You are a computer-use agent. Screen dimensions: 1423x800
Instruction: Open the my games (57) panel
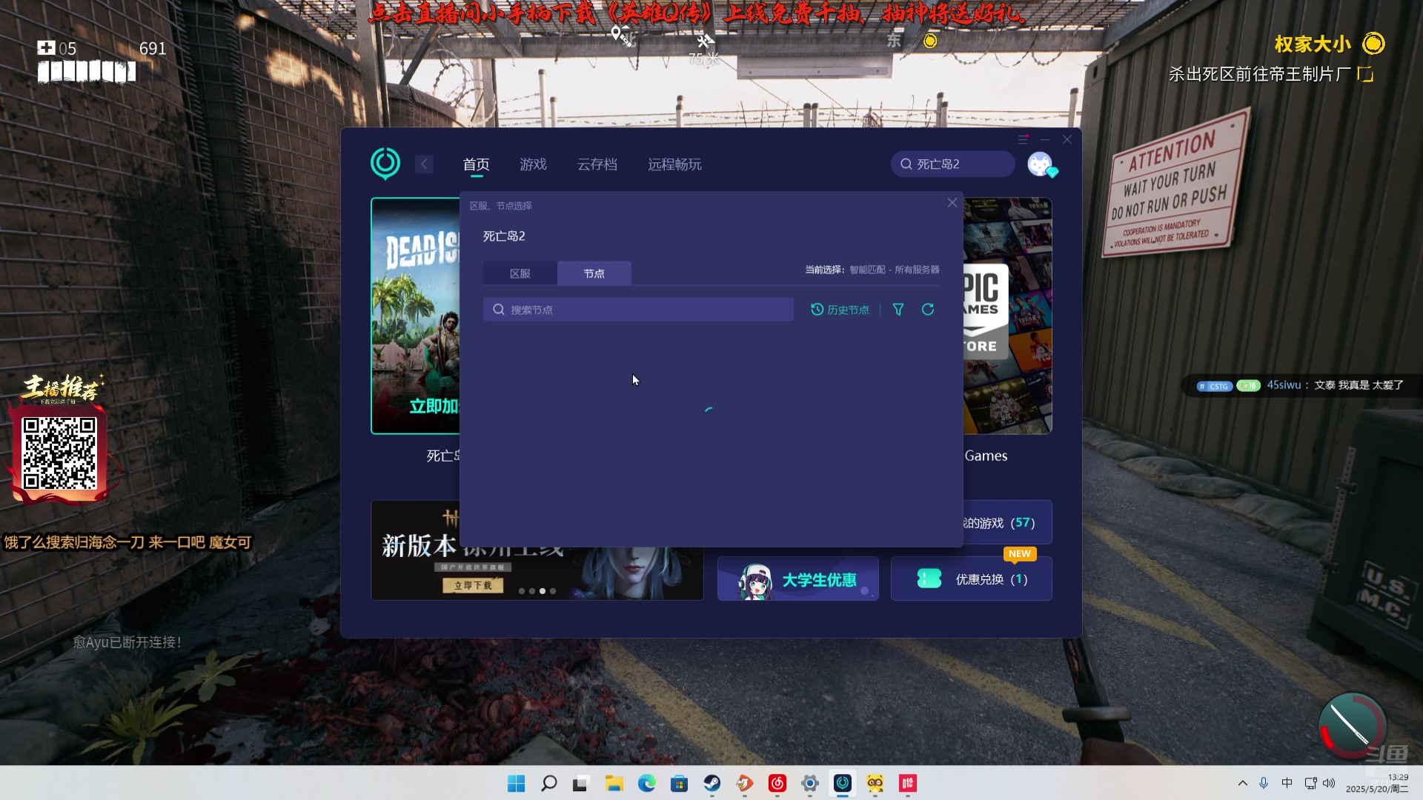[x=1007, y=523]
